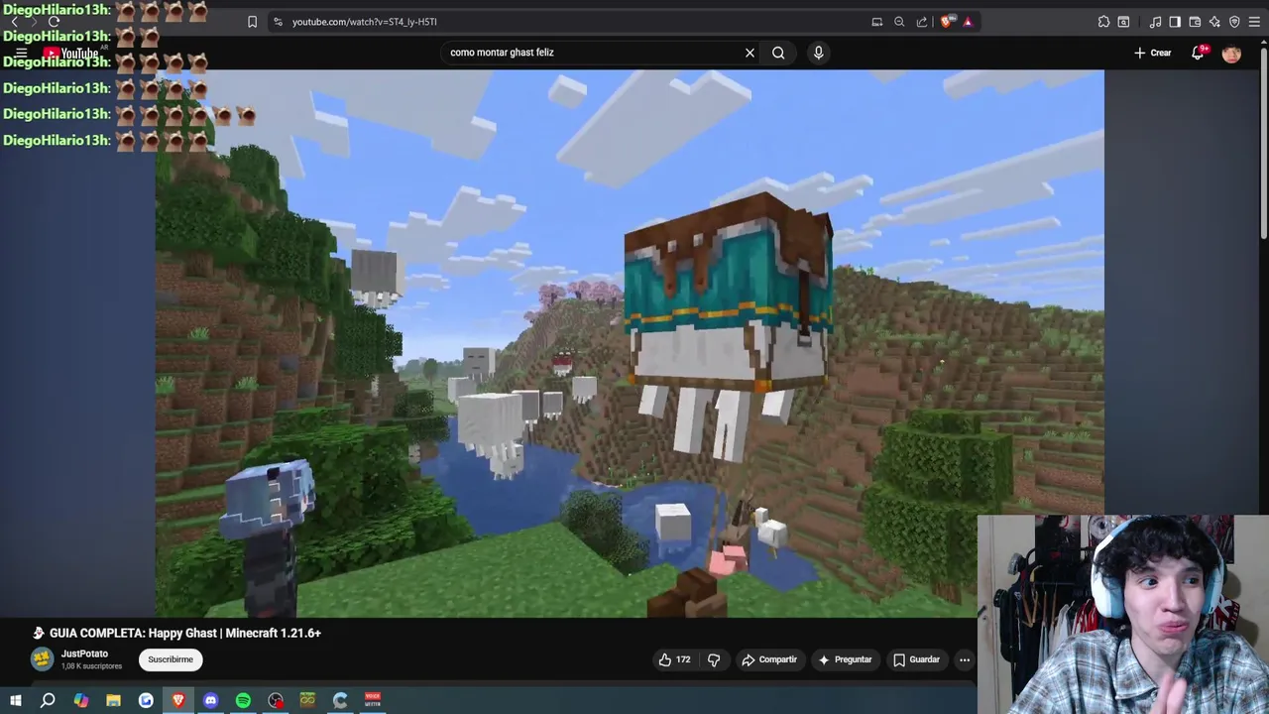The height and width of the screenshot is (714, 1269).
Task: Bookmark this page
Action: 252,22
